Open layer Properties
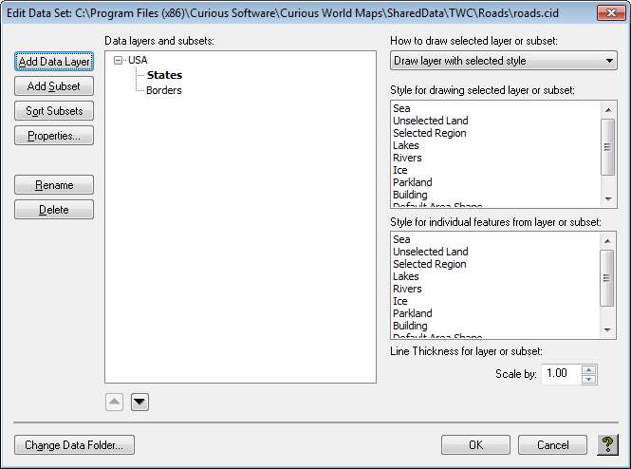The image size is (631, 469). 54,136
